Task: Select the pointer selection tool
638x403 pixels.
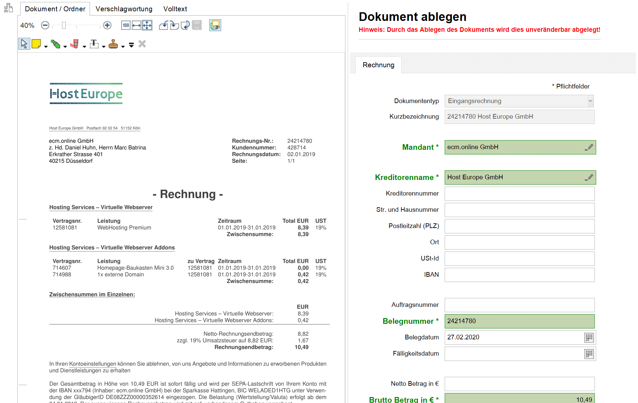Action: [24, 43]
